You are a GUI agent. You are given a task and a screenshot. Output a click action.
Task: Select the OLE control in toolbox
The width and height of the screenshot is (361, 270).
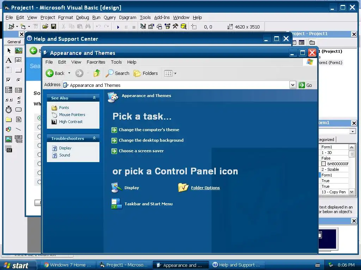click(9, 149)
